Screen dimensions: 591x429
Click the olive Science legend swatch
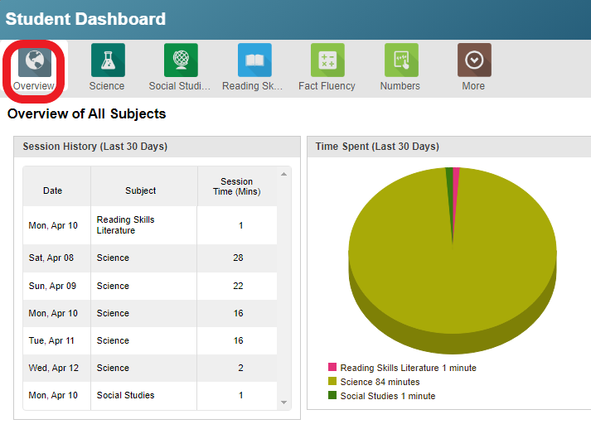[332, 382]
